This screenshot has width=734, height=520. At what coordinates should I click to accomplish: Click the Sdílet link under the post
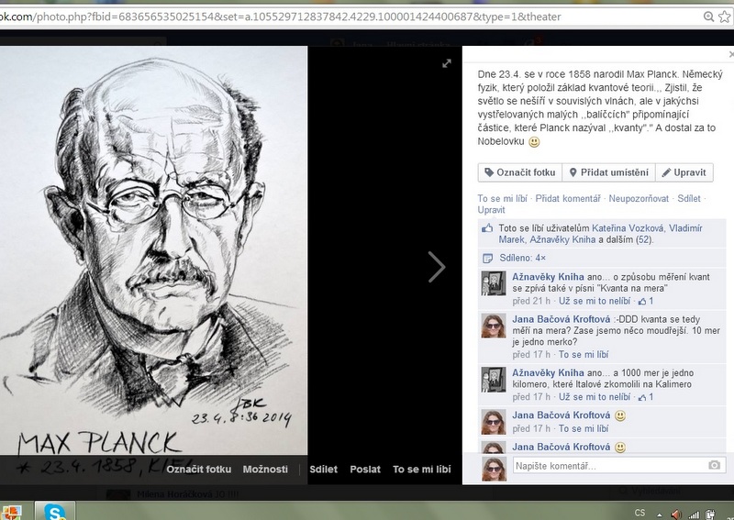[x=689, y=198]
